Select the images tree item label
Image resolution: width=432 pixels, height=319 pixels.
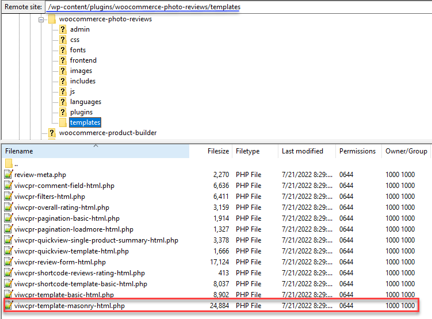point(81,71)
